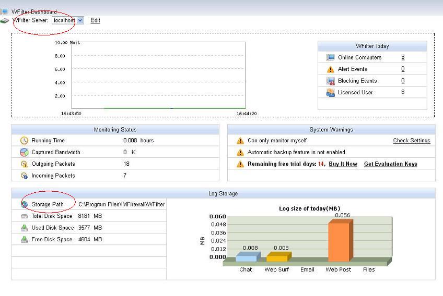This screenshot has height=296, width=443.
Task: Open the Check Settings link
Action: (x=412, y=140)
